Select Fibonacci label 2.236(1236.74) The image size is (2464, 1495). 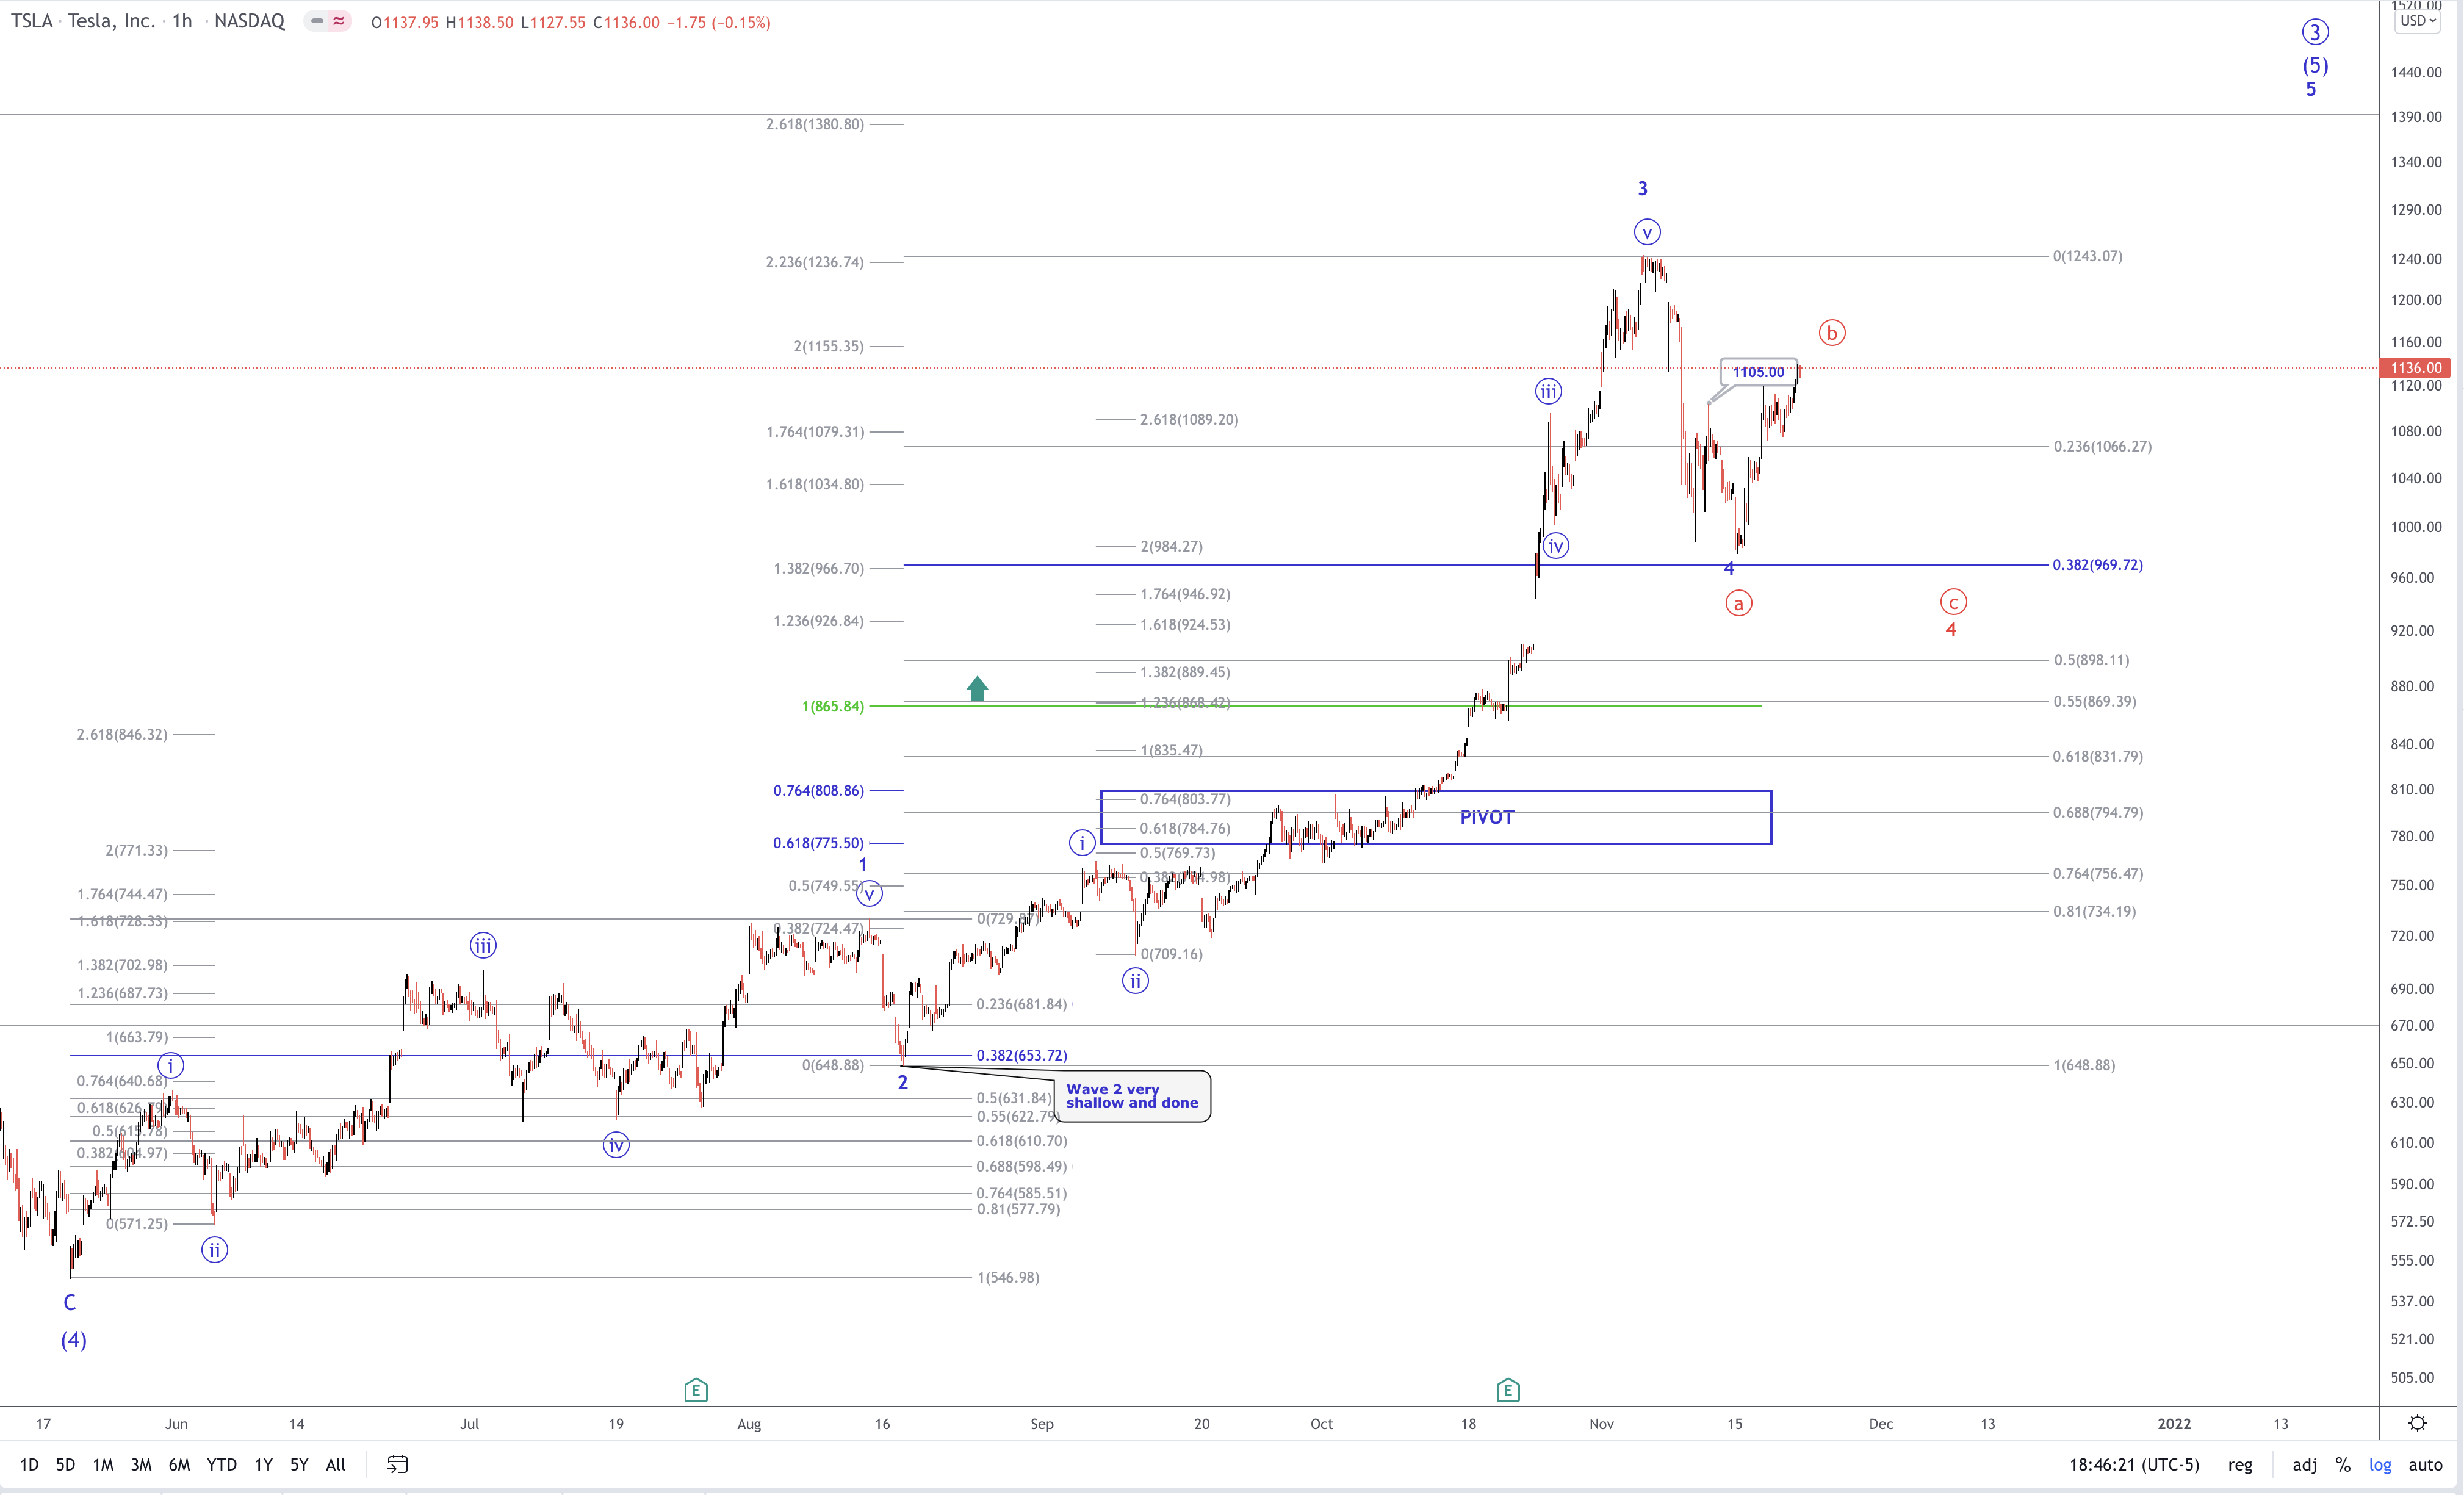coord(814,262)
